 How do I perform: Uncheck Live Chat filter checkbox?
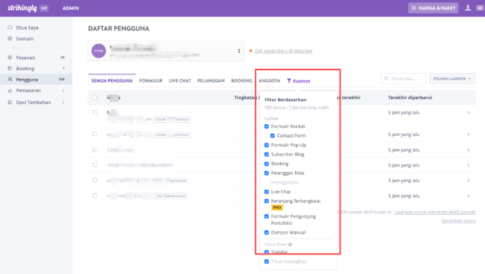tap(266, 192)
